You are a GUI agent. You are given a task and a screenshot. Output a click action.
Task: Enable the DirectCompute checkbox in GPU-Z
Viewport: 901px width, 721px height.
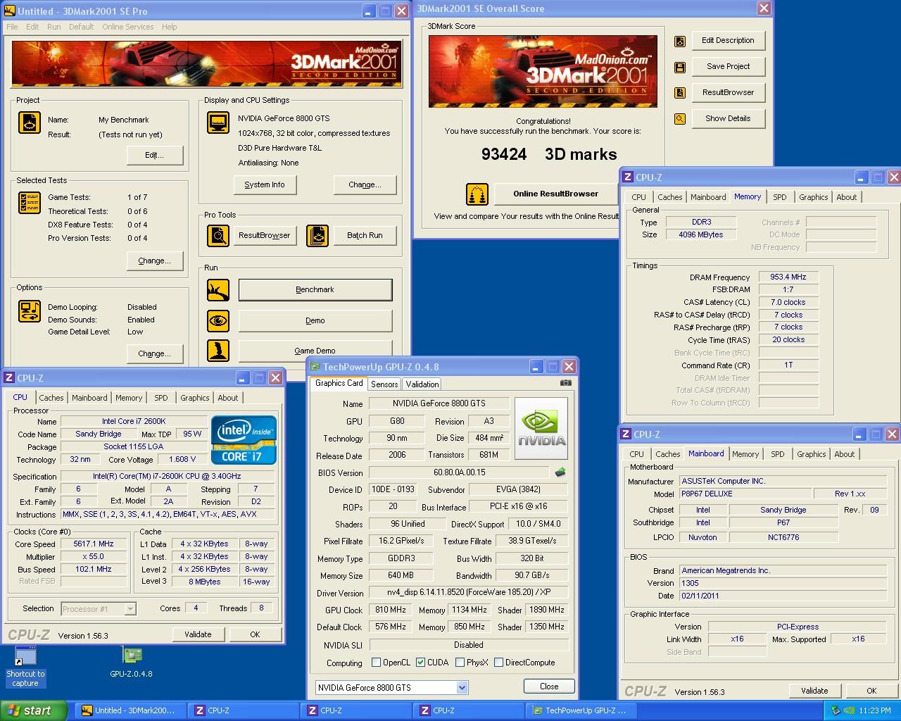pos(498,663)
